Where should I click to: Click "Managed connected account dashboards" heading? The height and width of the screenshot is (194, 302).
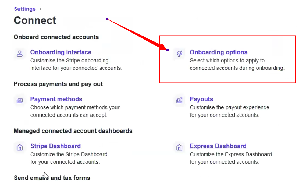pos(73,131)
